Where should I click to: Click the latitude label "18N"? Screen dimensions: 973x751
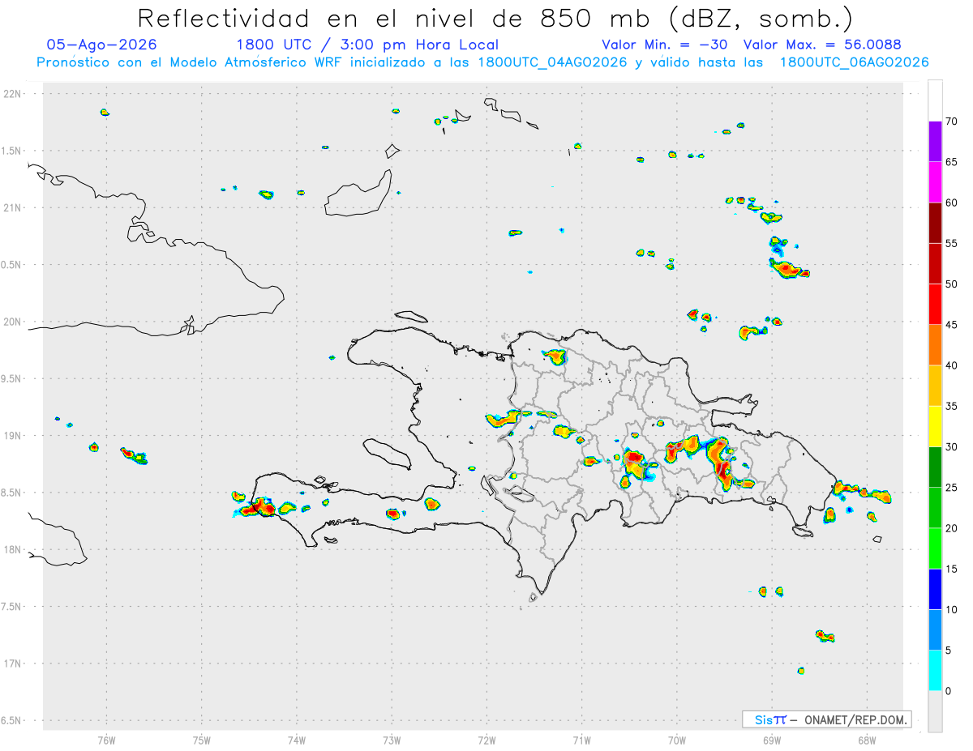click(x=14, y=549)
